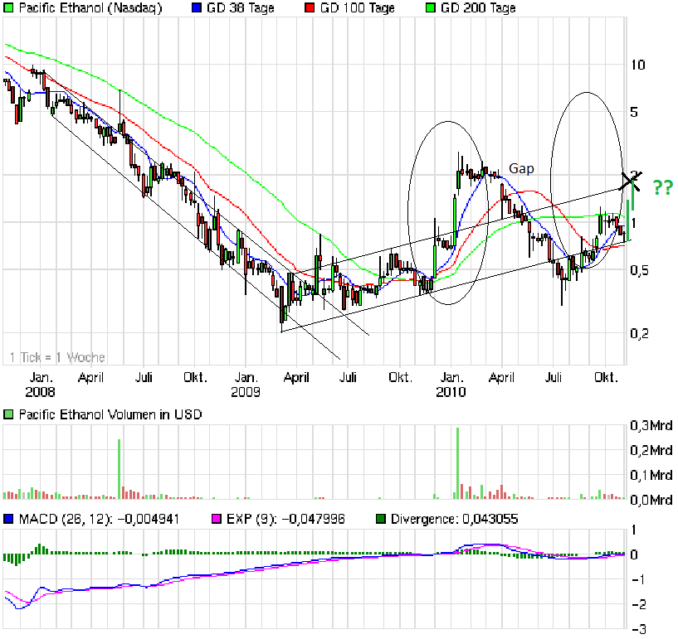Click the volume axis label '0,3Mrd'
678x639 pixels.
pyautogui.click(x=651, y=426)
